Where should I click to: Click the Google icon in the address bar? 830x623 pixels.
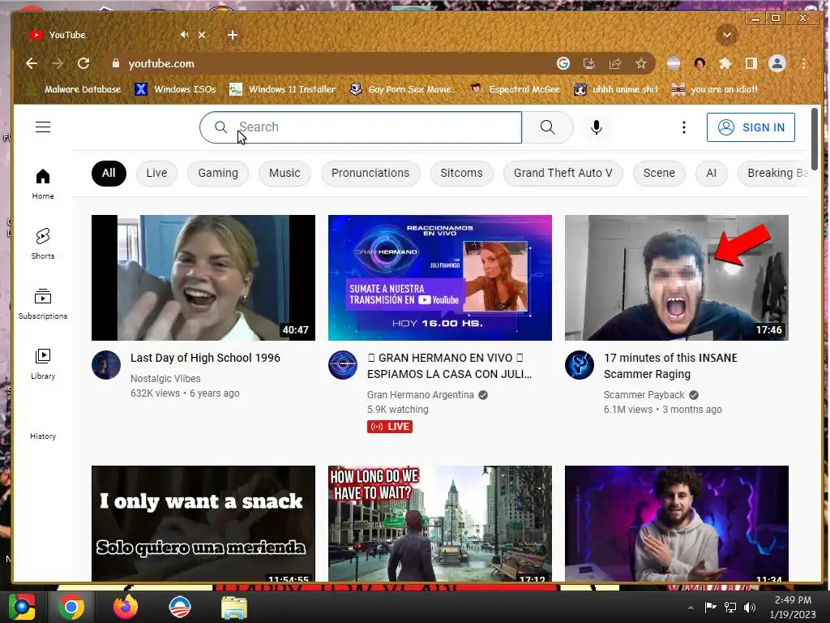coord(563,63)
